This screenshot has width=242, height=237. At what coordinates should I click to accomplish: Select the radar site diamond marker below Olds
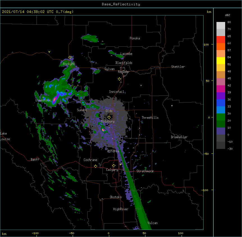[x=109, y=117]
